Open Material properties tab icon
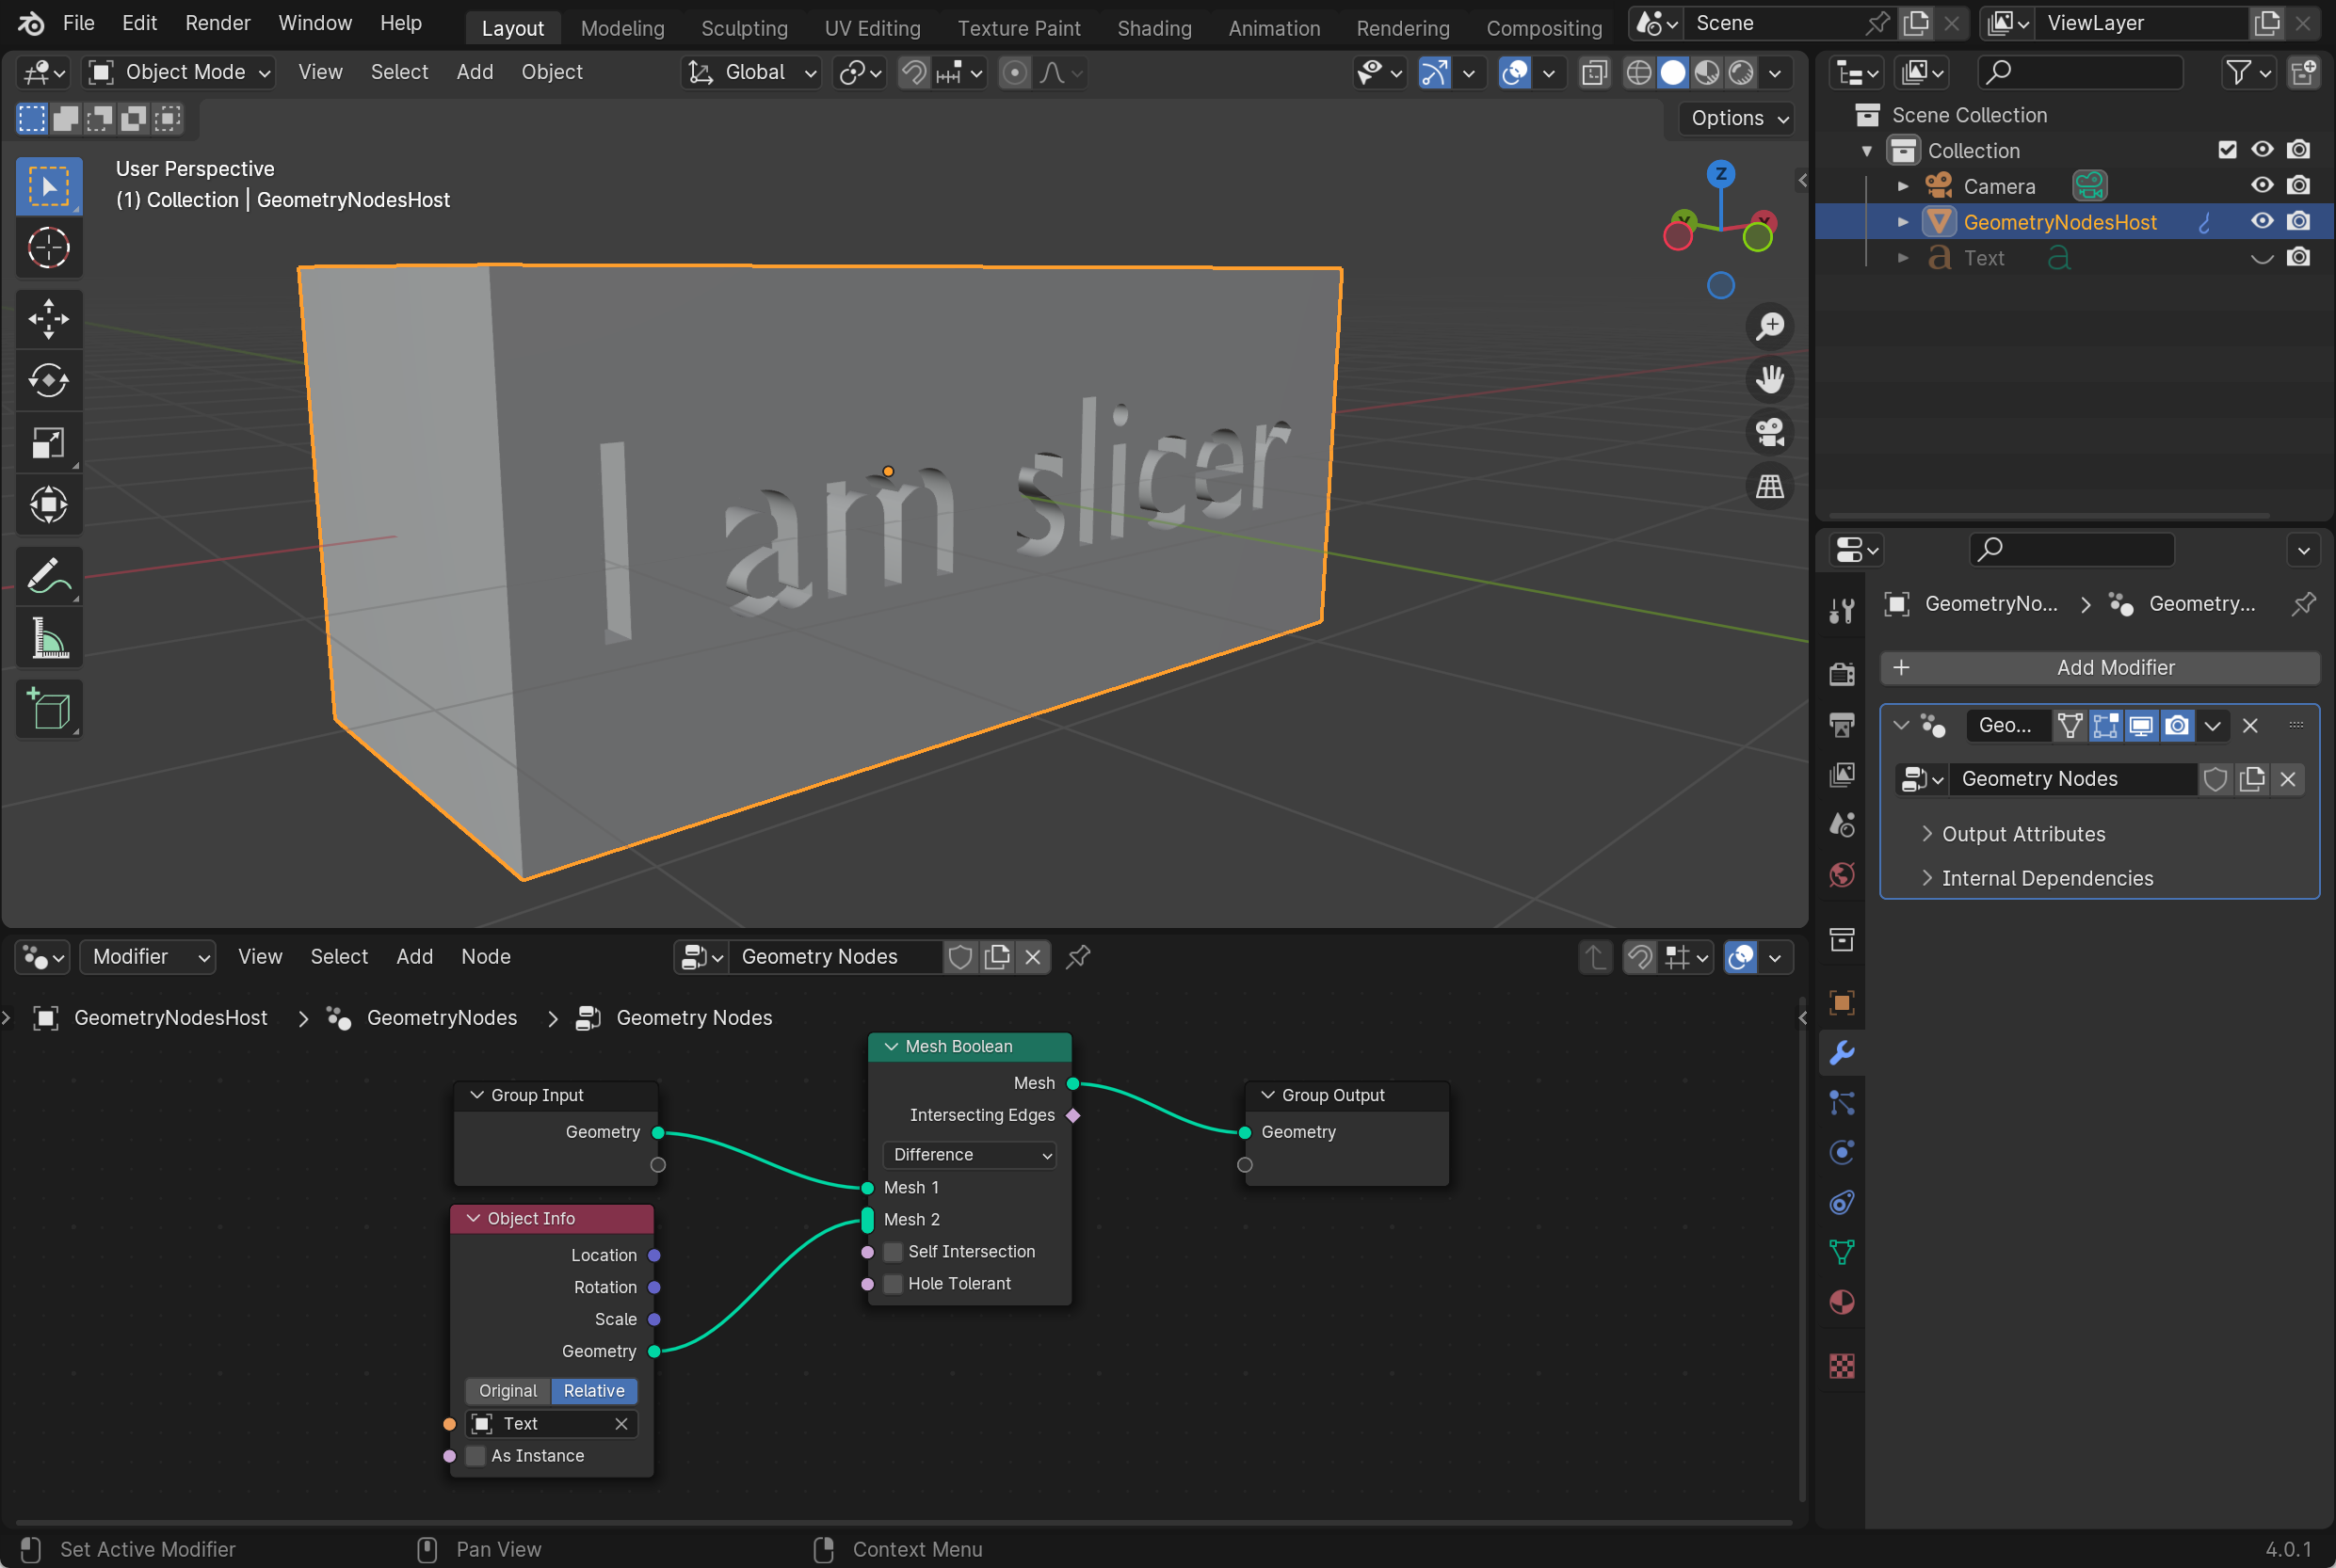Viewport: 2336px width, 1568px height. pyautogui.click(x=1842, y=1303)
